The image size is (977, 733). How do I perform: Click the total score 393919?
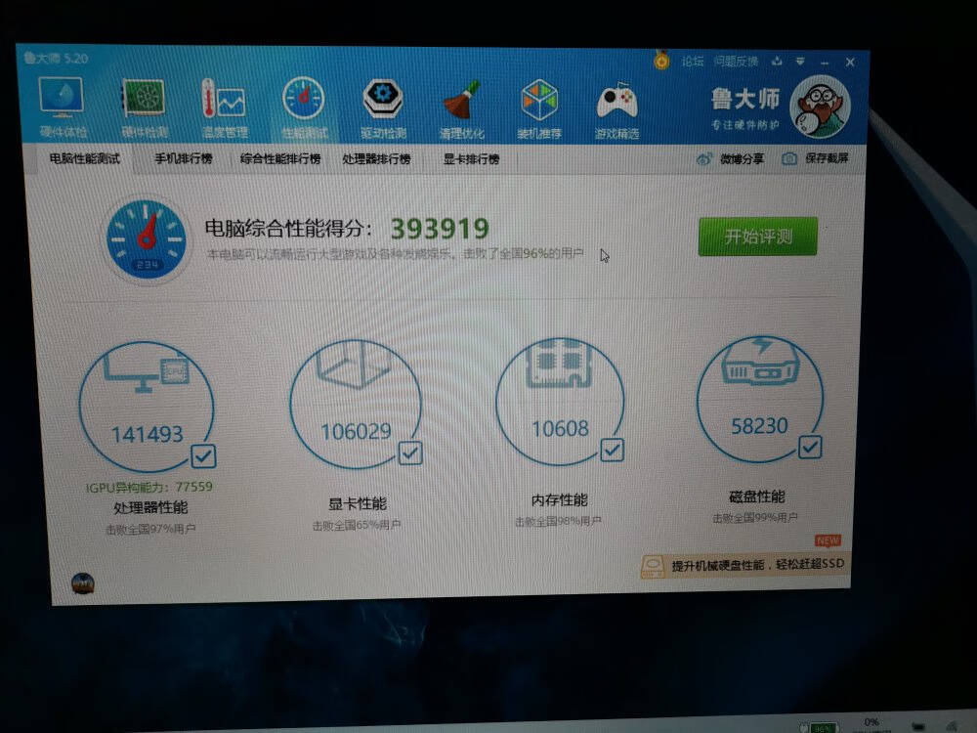point(440,229)
